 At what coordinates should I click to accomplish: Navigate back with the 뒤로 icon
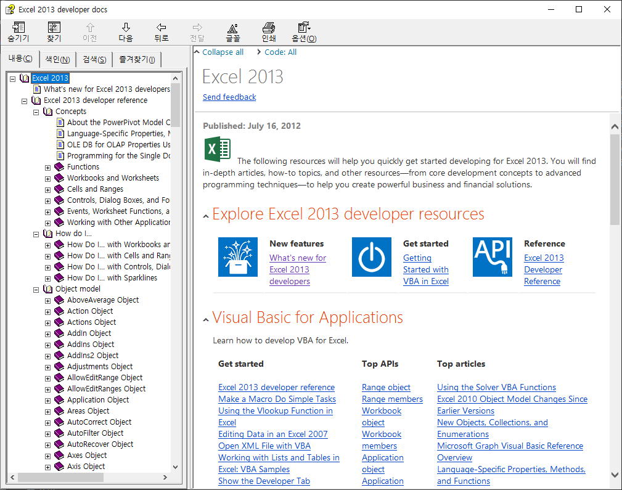(x=161, y=32)
